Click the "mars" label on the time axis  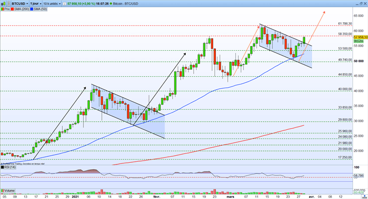(x=230, y=197)
